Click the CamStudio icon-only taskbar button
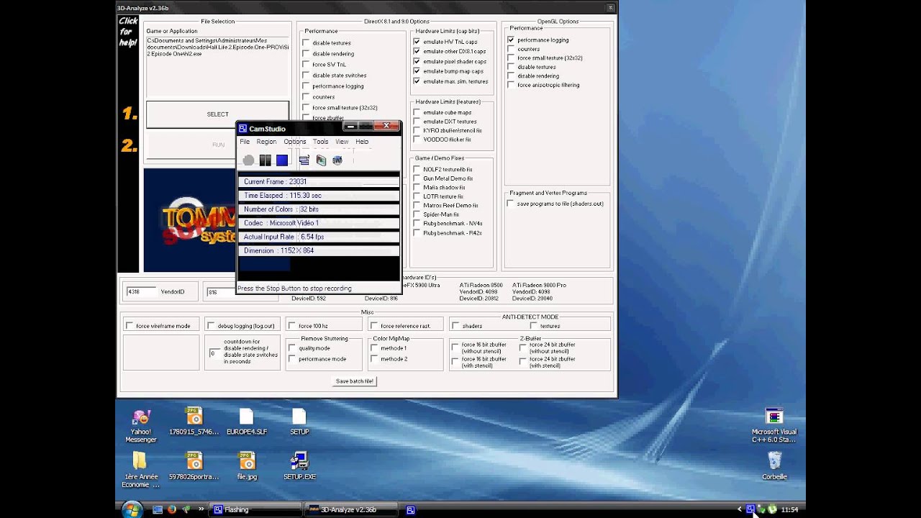This screenshot has width=921, height=518. 411,509
